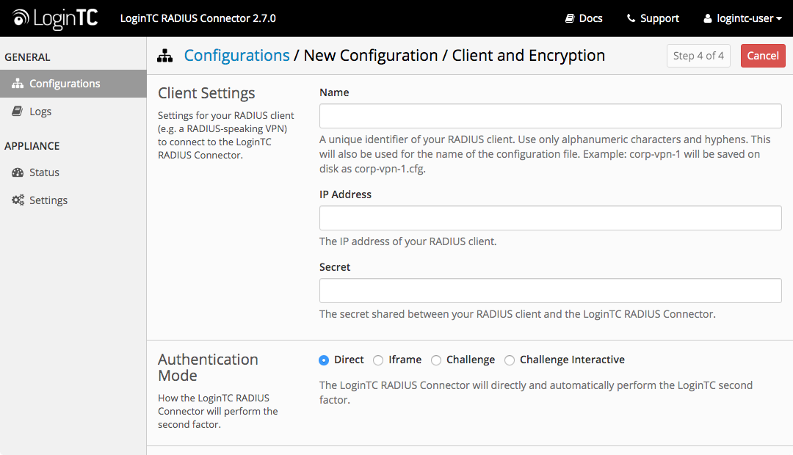The image size is (793, 455).
Task: Select the Iframe authentication mode
Action: (378, 360)
